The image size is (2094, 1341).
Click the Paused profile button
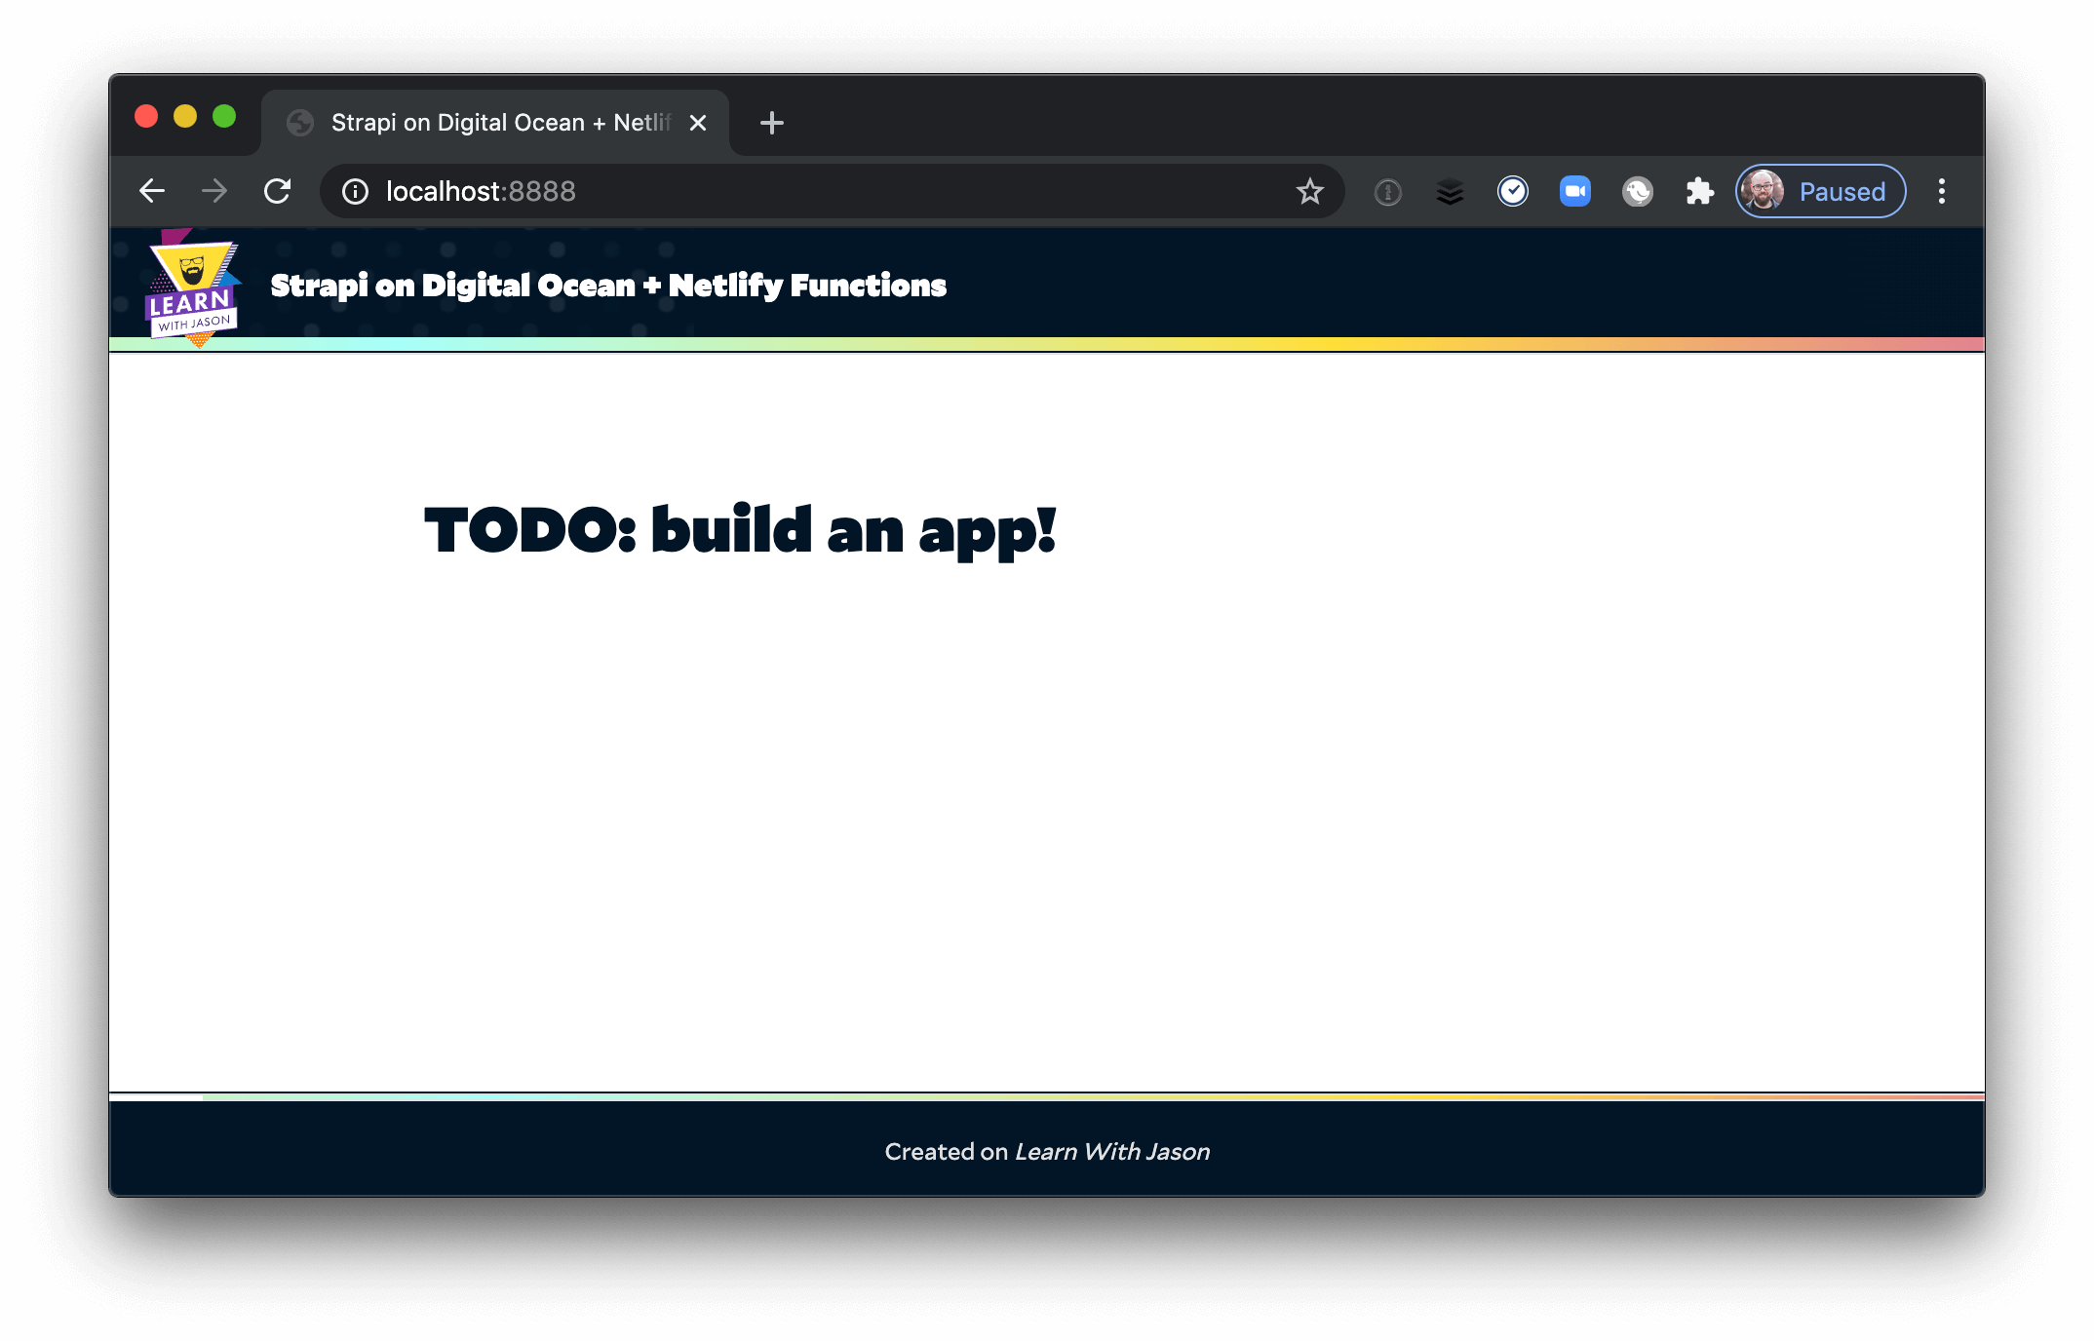[x=1818, y=191]
